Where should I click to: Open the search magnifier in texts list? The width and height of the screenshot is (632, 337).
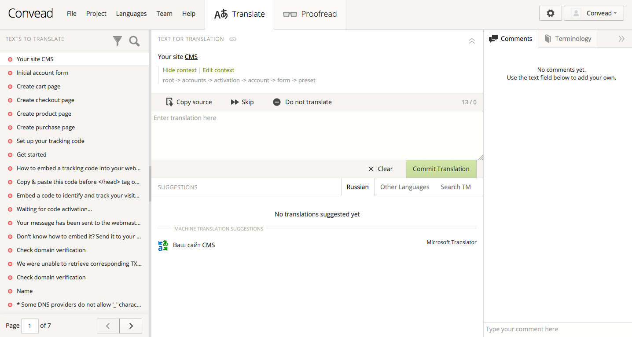134,41
